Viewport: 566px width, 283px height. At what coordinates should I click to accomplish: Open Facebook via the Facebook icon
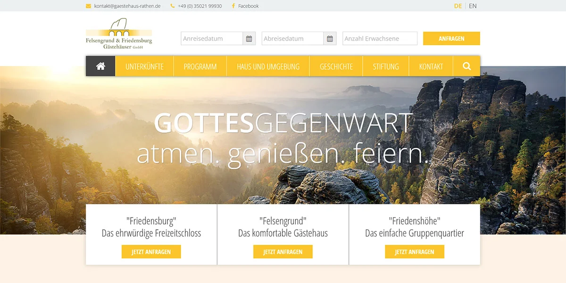coord(233,6)
